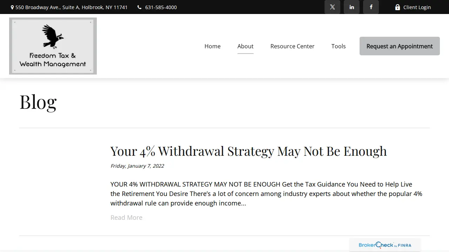Screen dimensions: 449x252
Task: Click the Freedom Tax & Wealth Management logo
Action: (53, 46)
